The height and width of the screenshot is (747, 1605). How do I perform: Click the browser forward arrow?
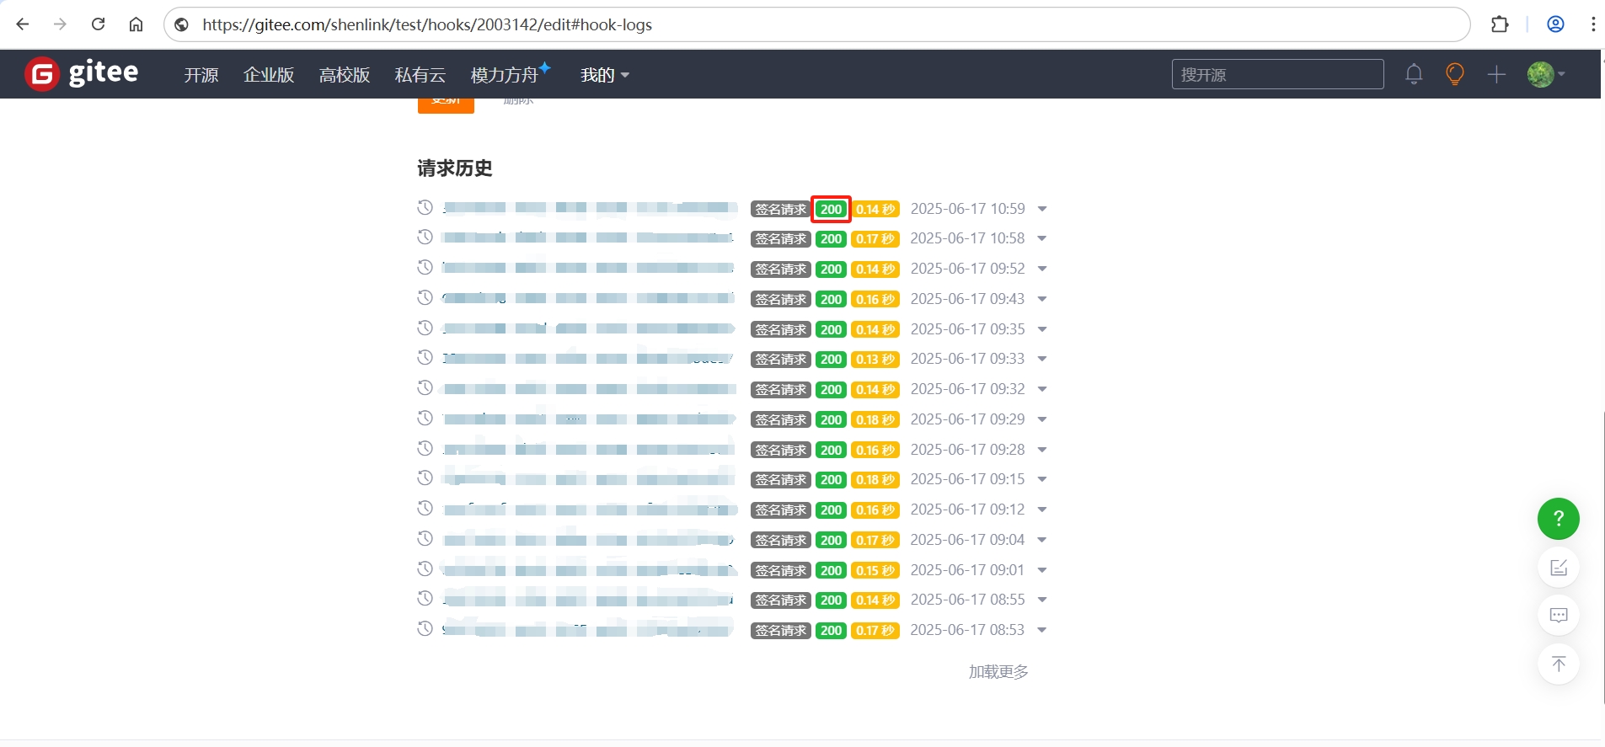pyautogui.click(x=60, y=24)
